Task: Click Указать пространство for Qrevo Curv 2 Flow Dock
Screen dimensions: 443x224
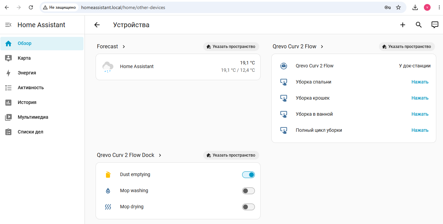Action: (x=231, y=155)
